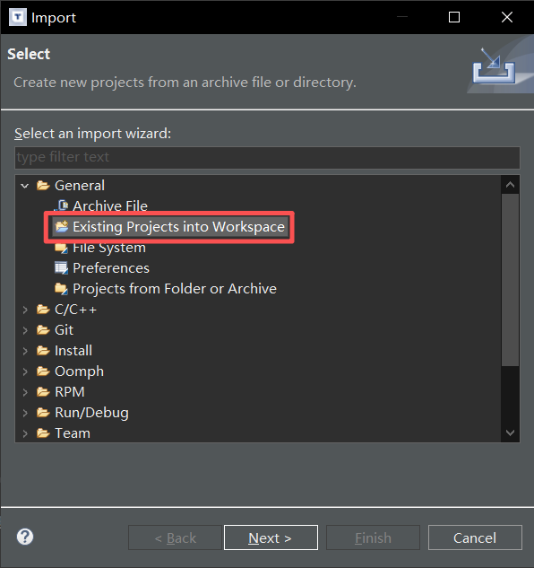Expand the C/C++ category
The height and width of the screenshot is (568, 534).
pyautogui.click(x=25, y=310)
